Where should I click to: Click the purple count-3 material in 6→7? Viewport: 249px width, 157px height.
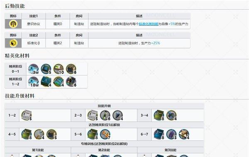(x=171, y=134)
